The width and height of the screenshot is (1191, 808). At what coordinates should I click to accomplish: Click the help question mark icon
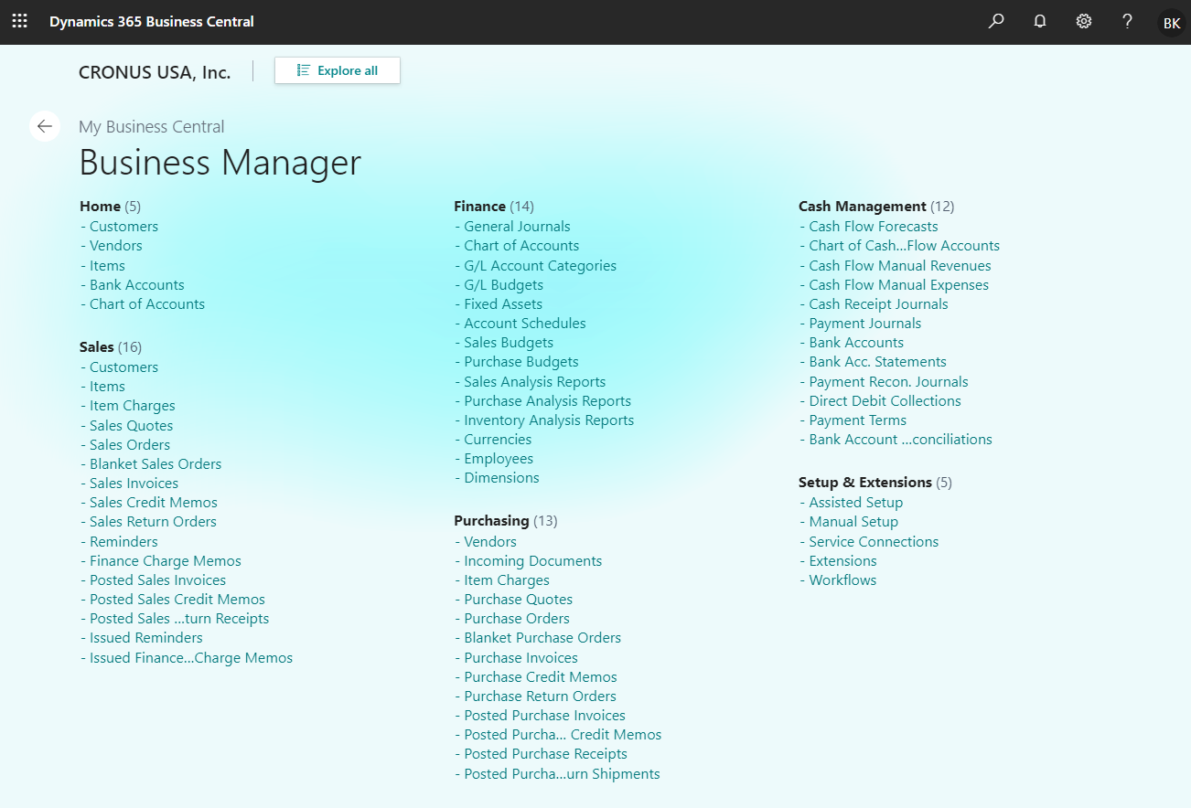point(1128,21)
